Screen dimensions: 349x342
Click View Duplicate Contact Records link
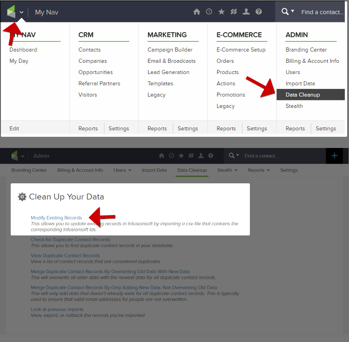(x=65, y=255)
